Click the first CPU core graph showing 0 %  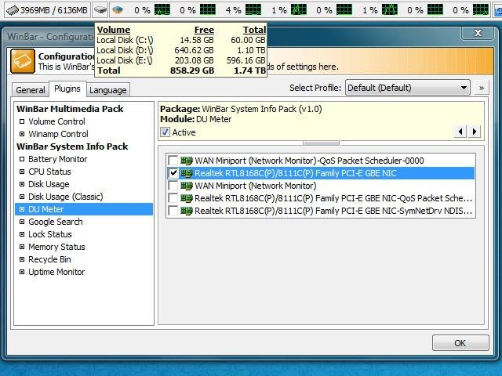point(162,10)
